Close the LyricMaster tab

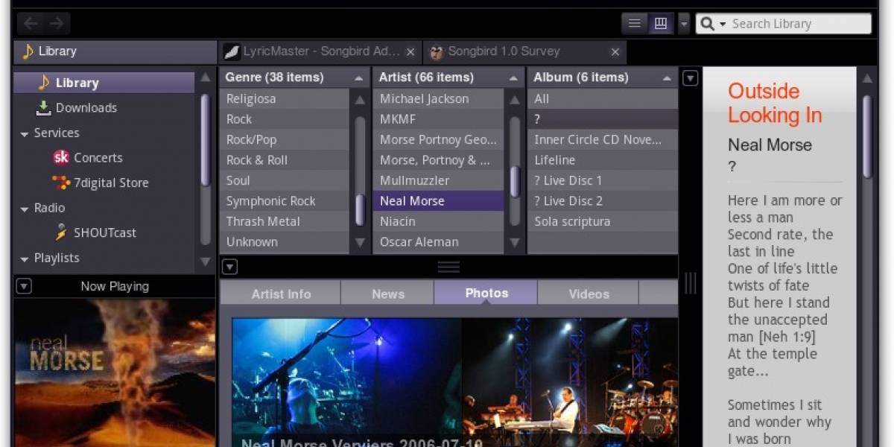click(x=410, y=52)
